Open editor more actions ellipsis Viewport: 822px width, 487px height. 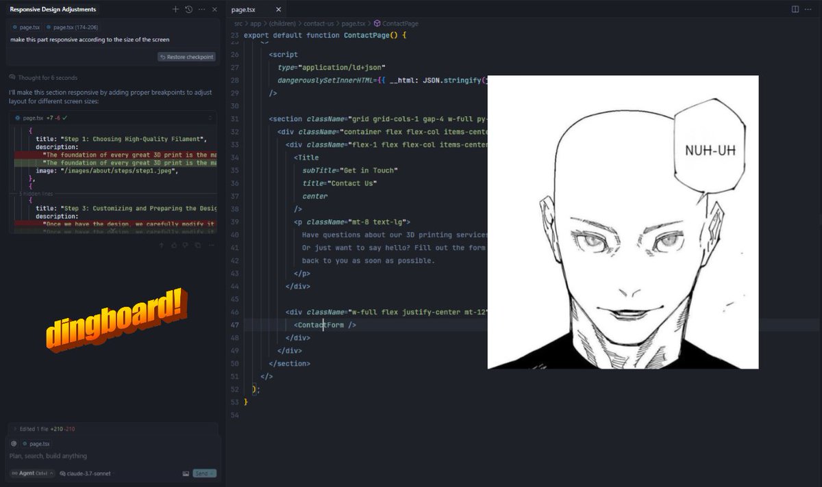809,10
